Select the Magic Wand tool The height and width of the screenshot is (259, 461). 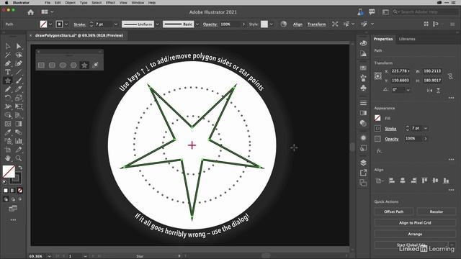(x=8, y=55)
